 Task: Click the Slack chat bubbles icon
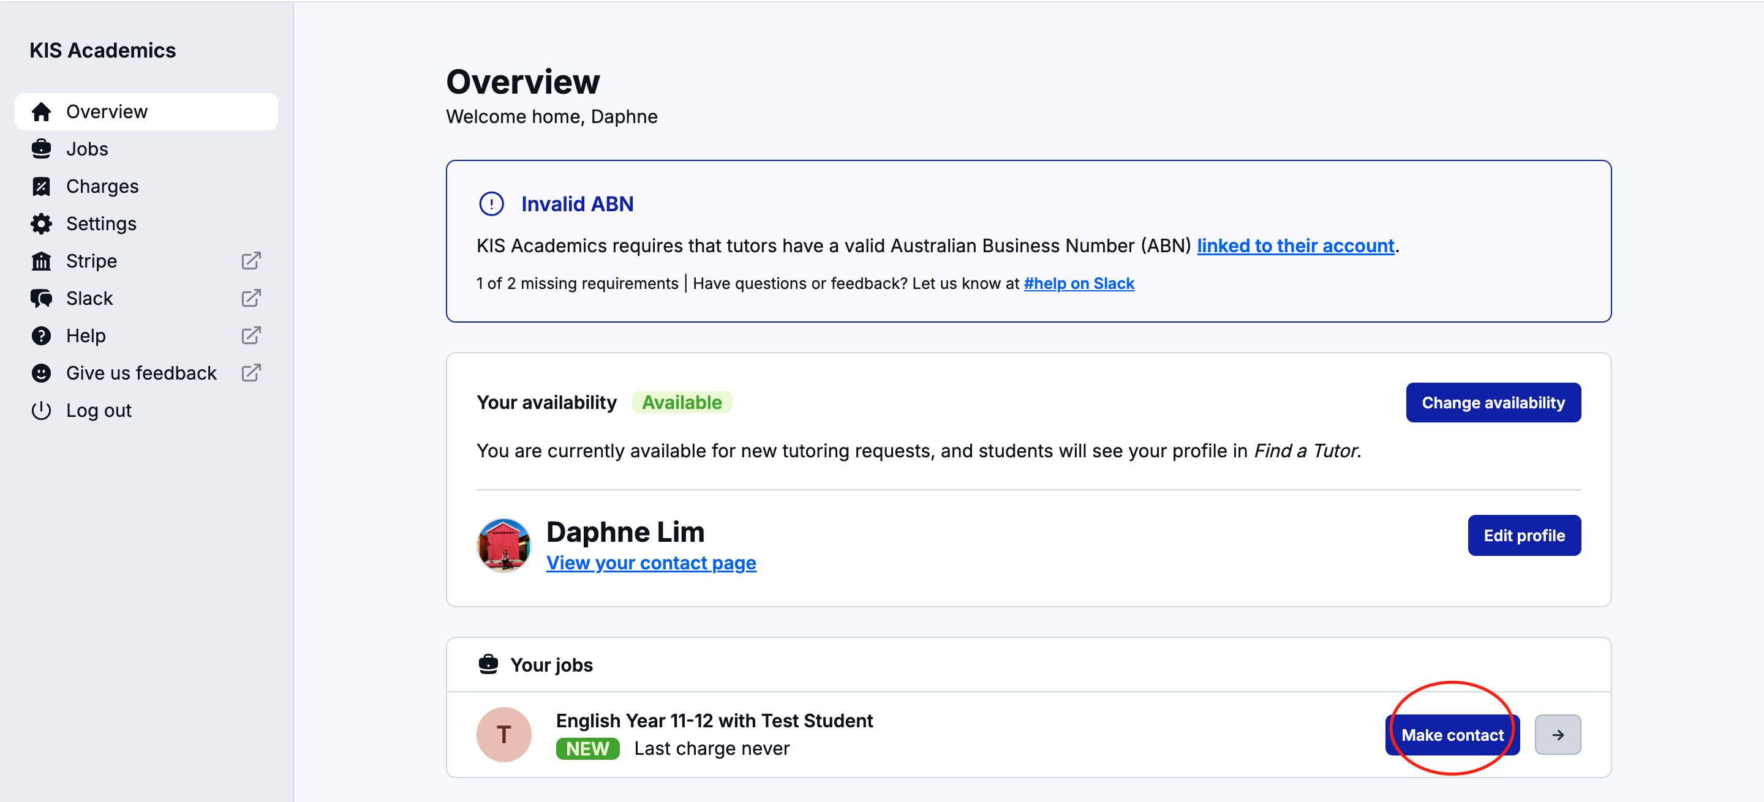[x=41, y=298]
